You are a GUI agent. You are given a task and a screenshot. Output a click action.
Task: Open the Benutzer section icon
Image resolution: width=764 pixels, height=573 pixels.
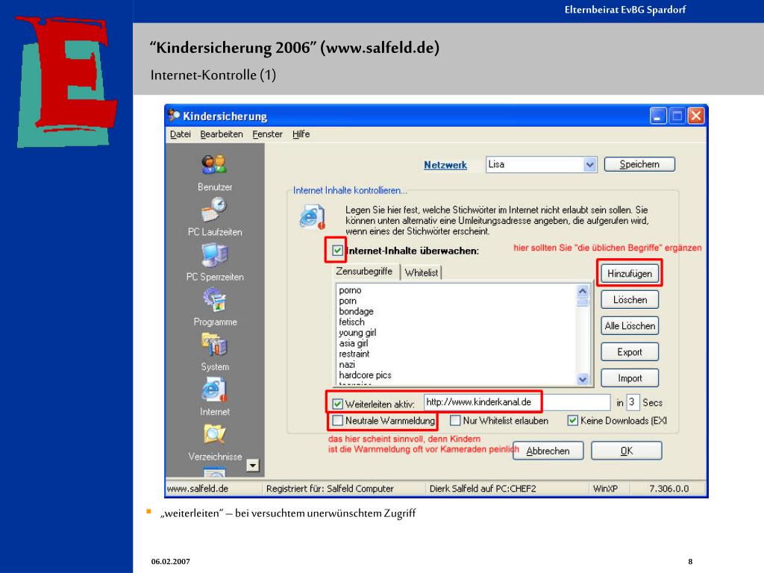pyautogui.click(x=214, y=165)
